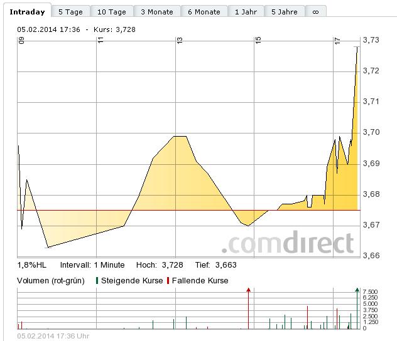Click the 11 hour marker
Viewport: 397px width, 341px height.
click(101, 40)
